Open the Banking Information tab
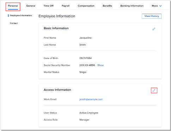 point(132,6)
